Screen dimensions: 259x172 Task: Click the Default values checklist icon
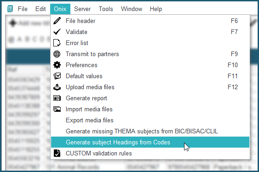[57, 76]
